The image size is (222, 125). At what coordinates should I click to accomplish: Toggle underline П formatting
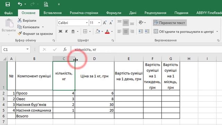pos(73,31)
